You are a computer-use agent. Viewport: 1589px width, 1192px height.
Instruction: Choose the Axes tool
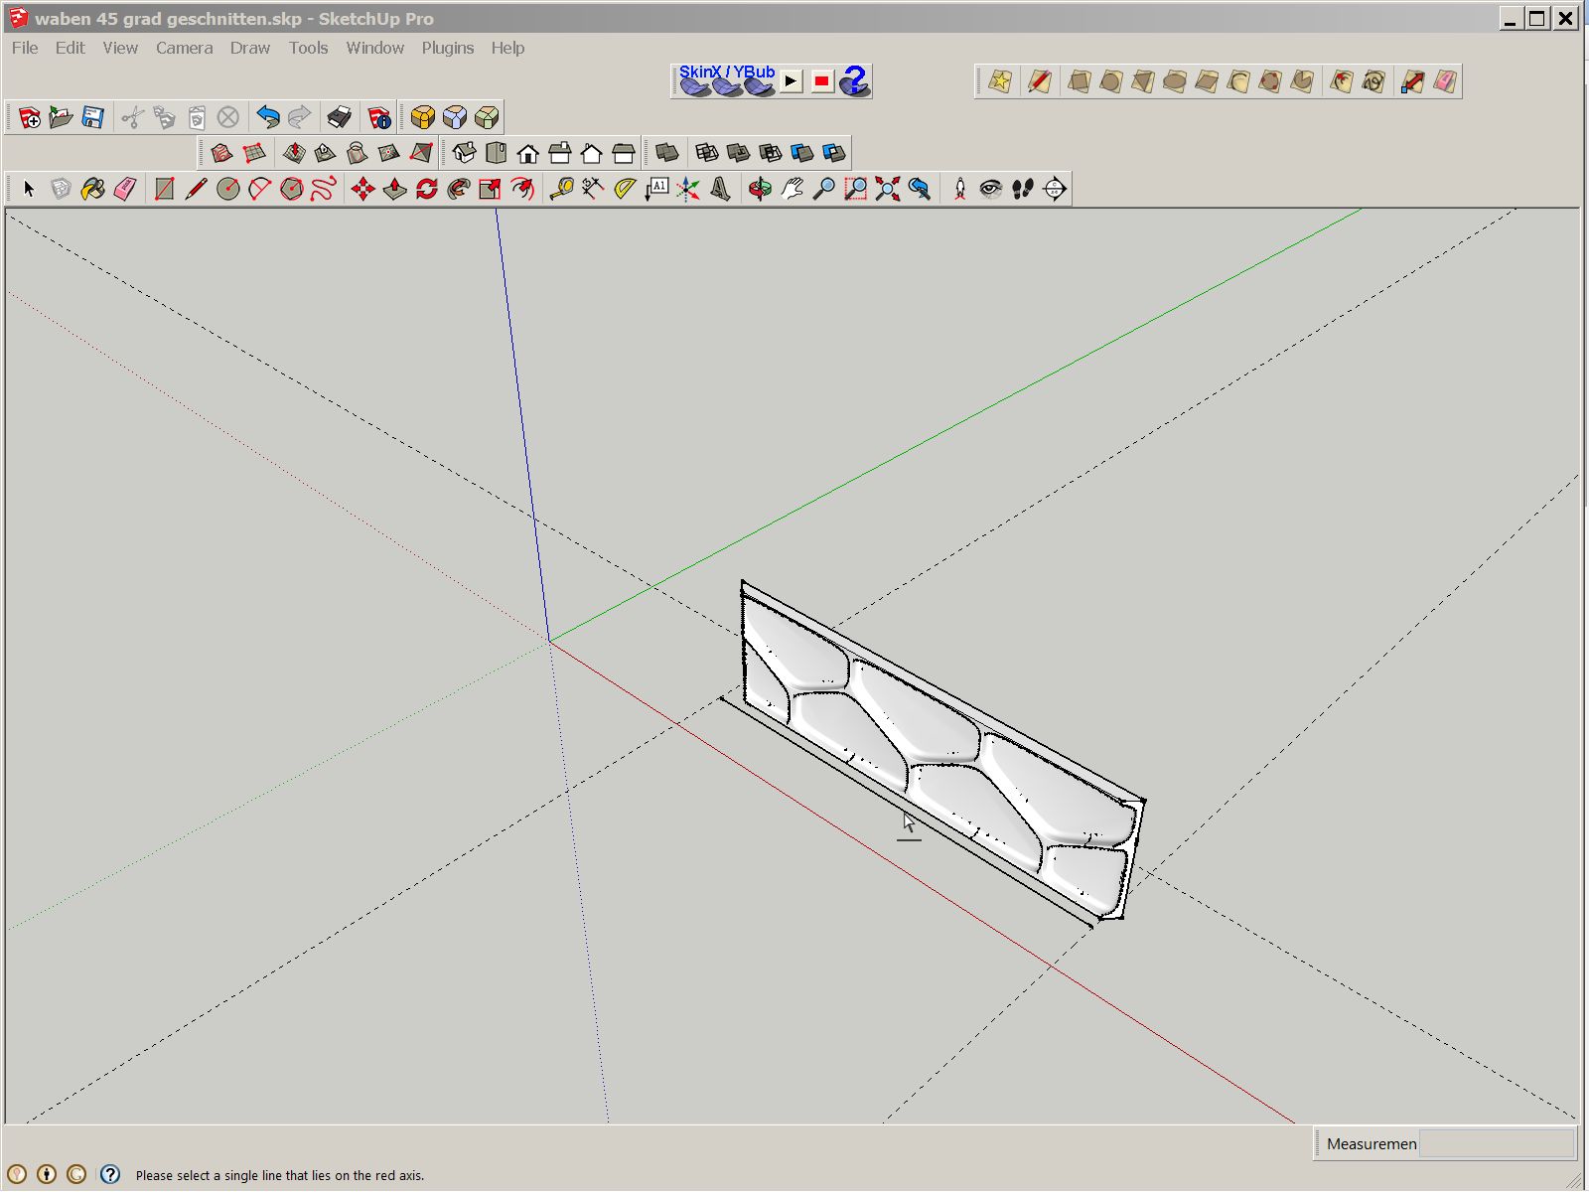688,189
